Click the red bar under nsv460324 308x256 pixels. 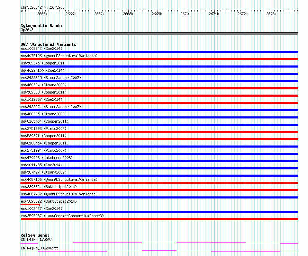[x=159, y=88]
